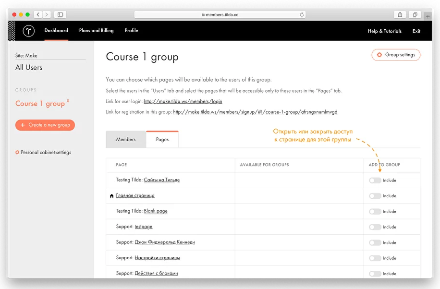Select Course 1 group in sidebar
440x289 pixels.
click(40, 104)
